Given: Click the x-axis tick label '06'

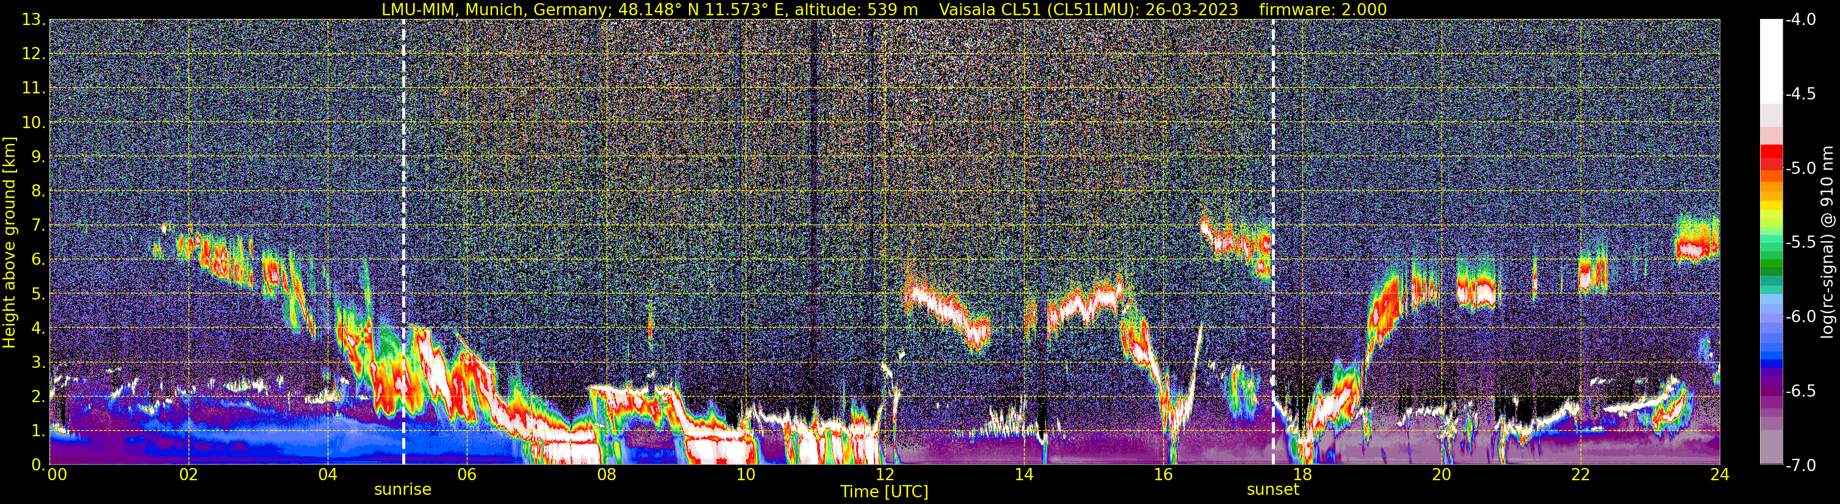Looking at the screenshot, I should click(467, 475).
